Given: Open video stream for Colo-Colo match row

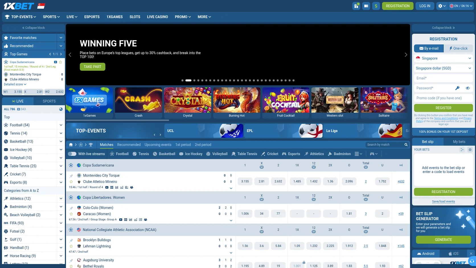Looking at the screenshot, I should click(121, 220).
